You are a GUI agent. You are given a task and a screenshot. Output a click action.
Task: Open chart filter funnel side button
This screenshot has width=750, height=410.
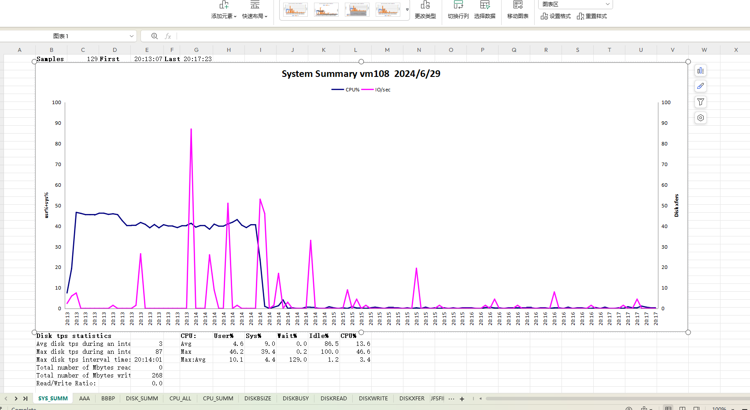click(701, 102)
